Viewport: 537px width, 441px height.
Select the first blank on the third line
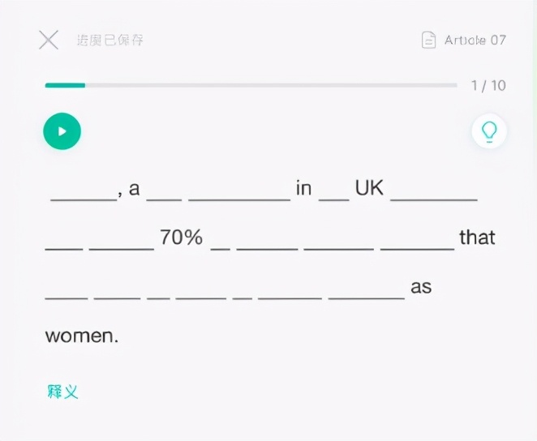(66, 289)
